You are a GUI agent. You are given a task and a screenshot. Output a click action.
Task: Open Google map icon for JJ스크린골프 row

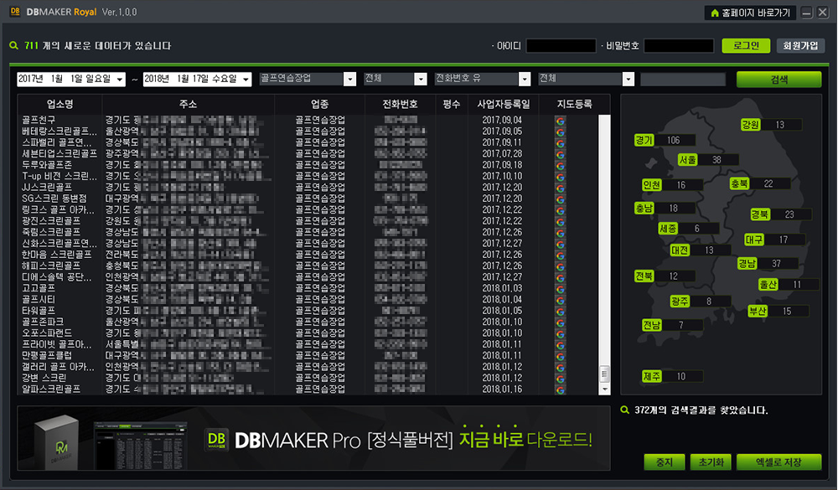(x=560, y=188)
